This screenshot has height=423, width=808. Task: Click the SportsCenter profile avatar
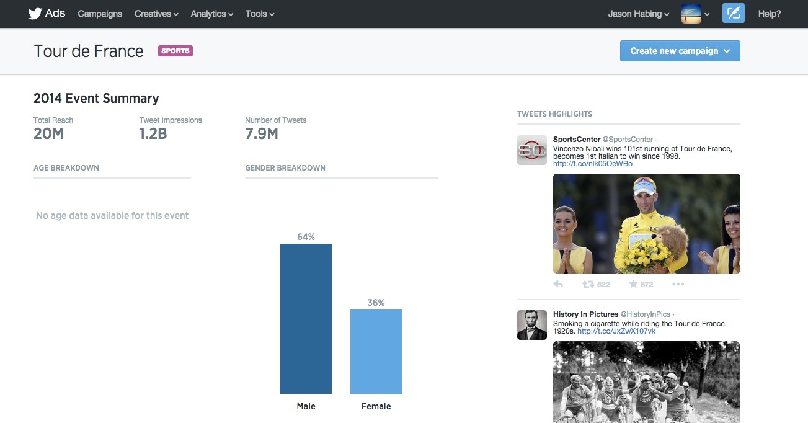[531, 149]
